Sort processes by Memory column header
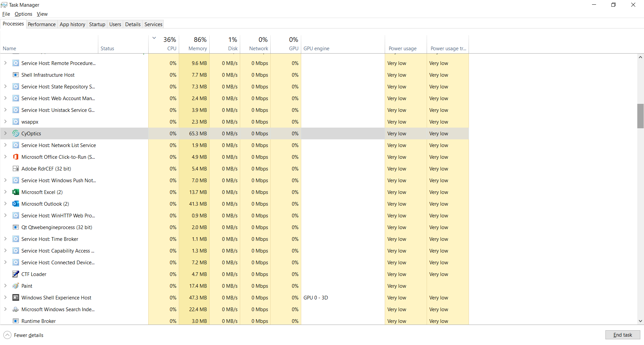 click(197, 44)
